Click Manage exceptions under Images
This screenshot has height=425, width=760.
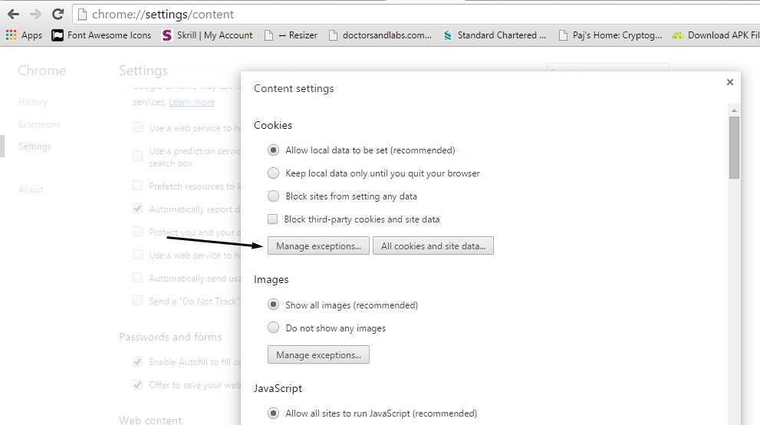(x=318, y=354)
